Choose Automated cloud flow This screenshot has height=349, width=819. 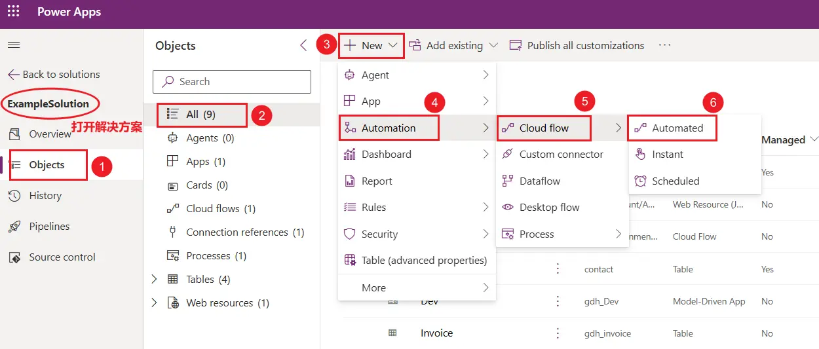point(695,128)
